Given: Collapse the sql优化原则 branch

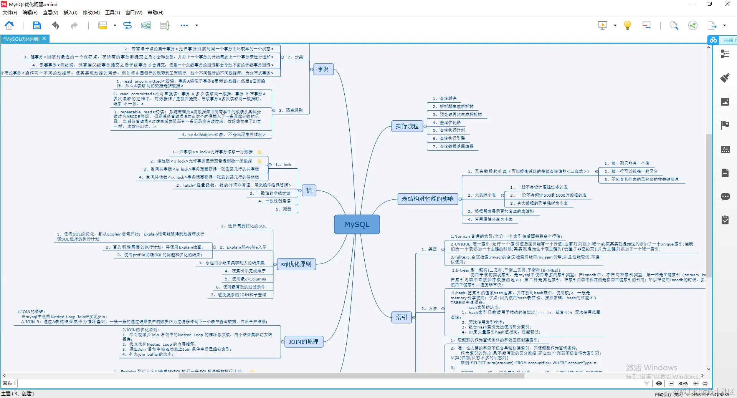Looking at the screenshot, I should pos(275,264).
